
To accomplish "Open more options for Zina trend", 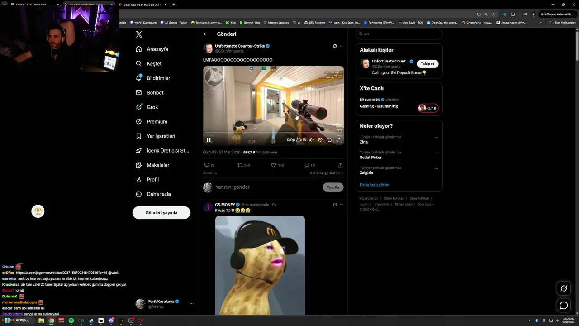I will [x=436, y=138].
